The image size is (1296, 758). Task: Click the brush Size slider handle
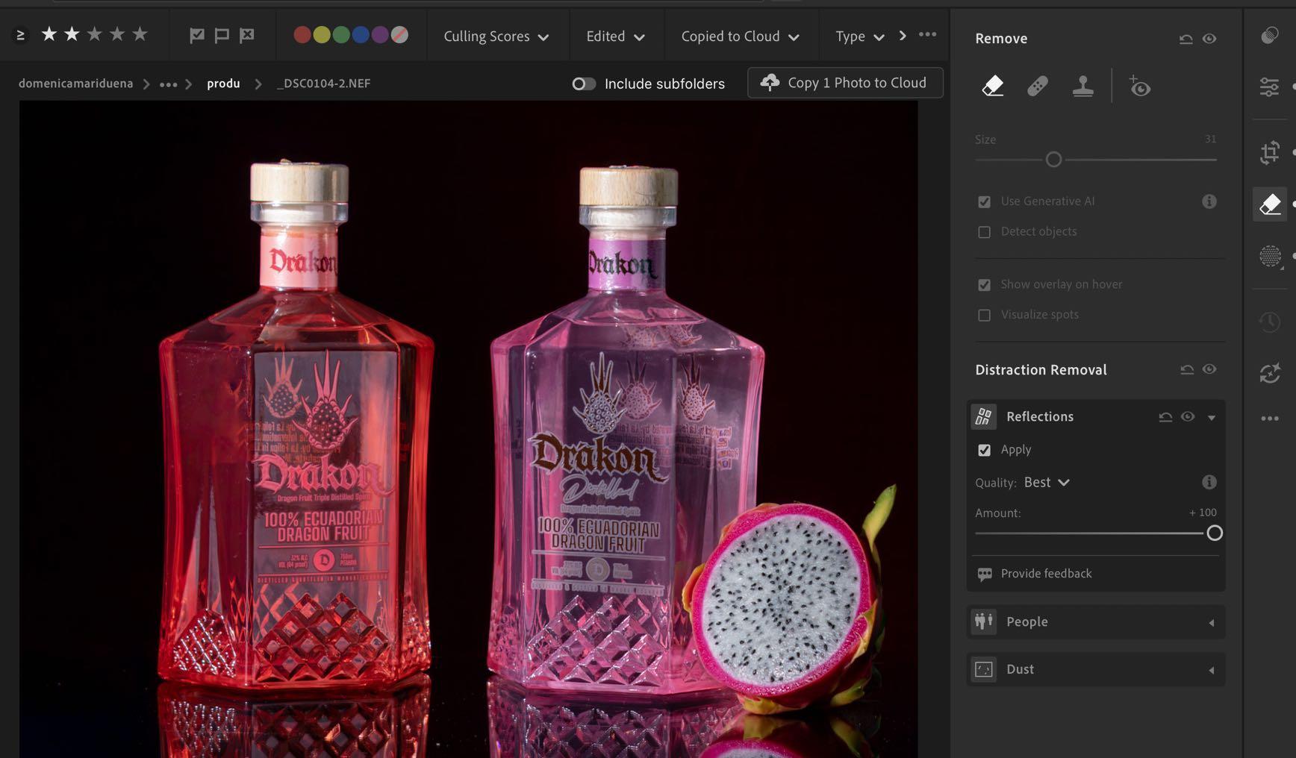pyautogui.click(x=1053, y=160)
